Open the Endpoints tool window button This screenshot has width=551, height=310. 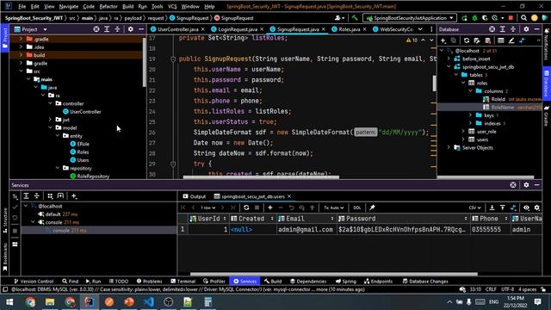click(378, 282)
